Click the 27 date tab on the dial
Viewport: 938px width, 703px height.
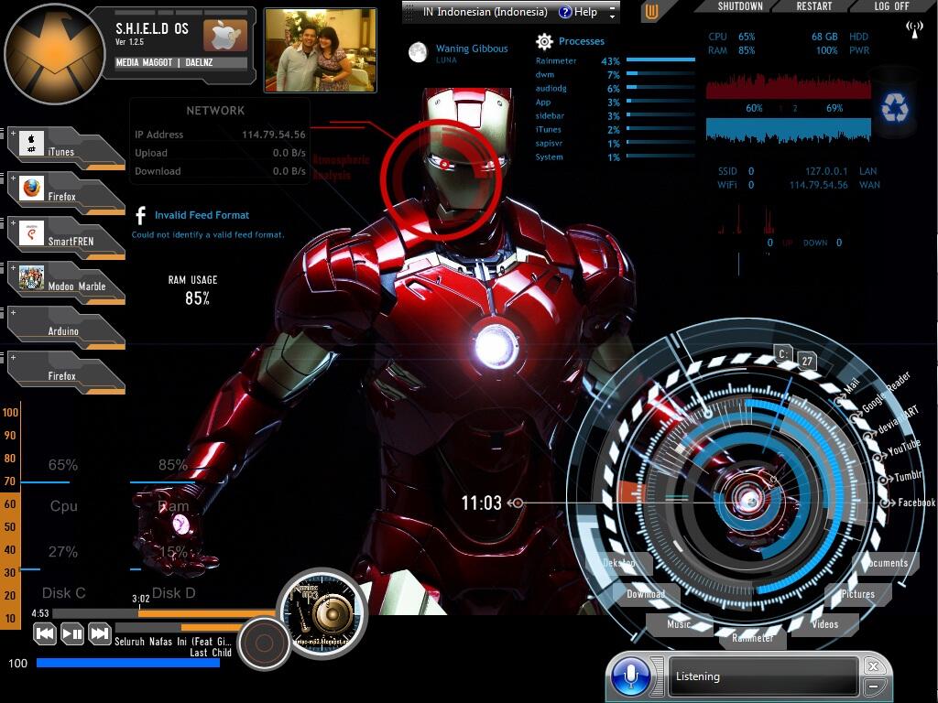[807, 361]
